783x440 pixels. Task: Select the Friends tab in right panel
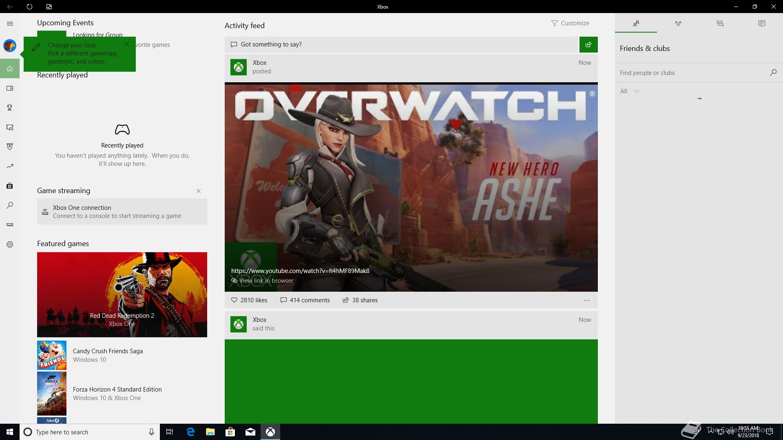coord(636,23)
